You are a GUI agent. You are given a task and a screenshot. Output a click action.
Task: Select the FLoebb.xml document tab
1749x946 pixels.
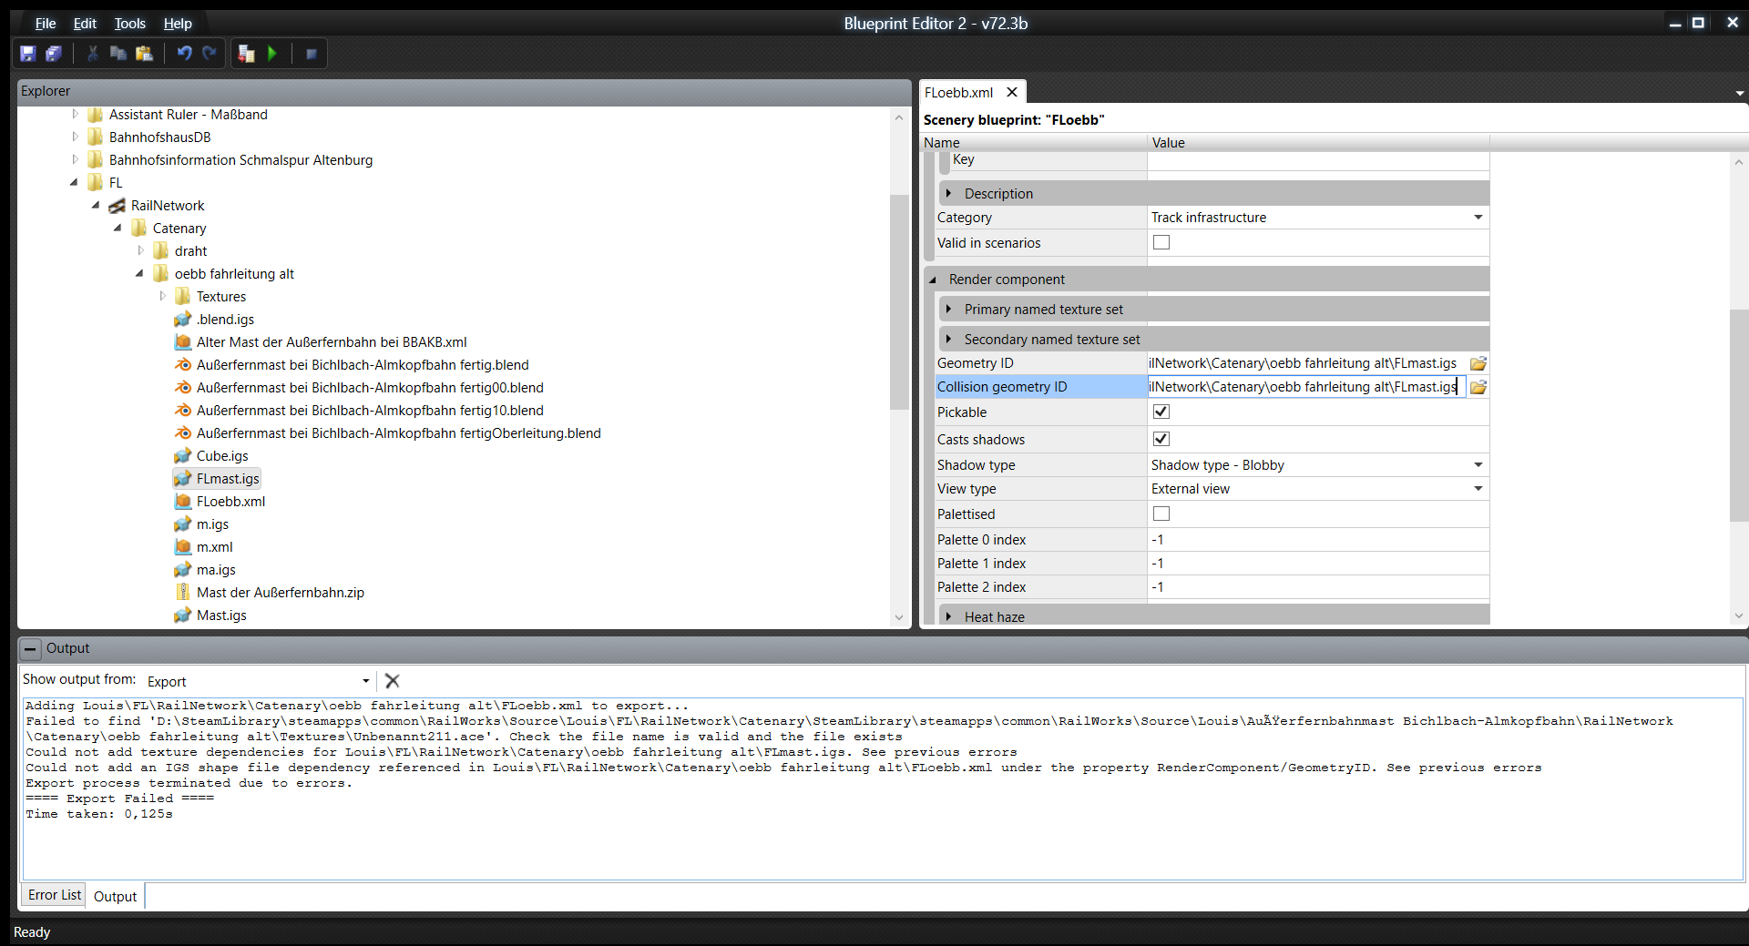coord(958,93)
